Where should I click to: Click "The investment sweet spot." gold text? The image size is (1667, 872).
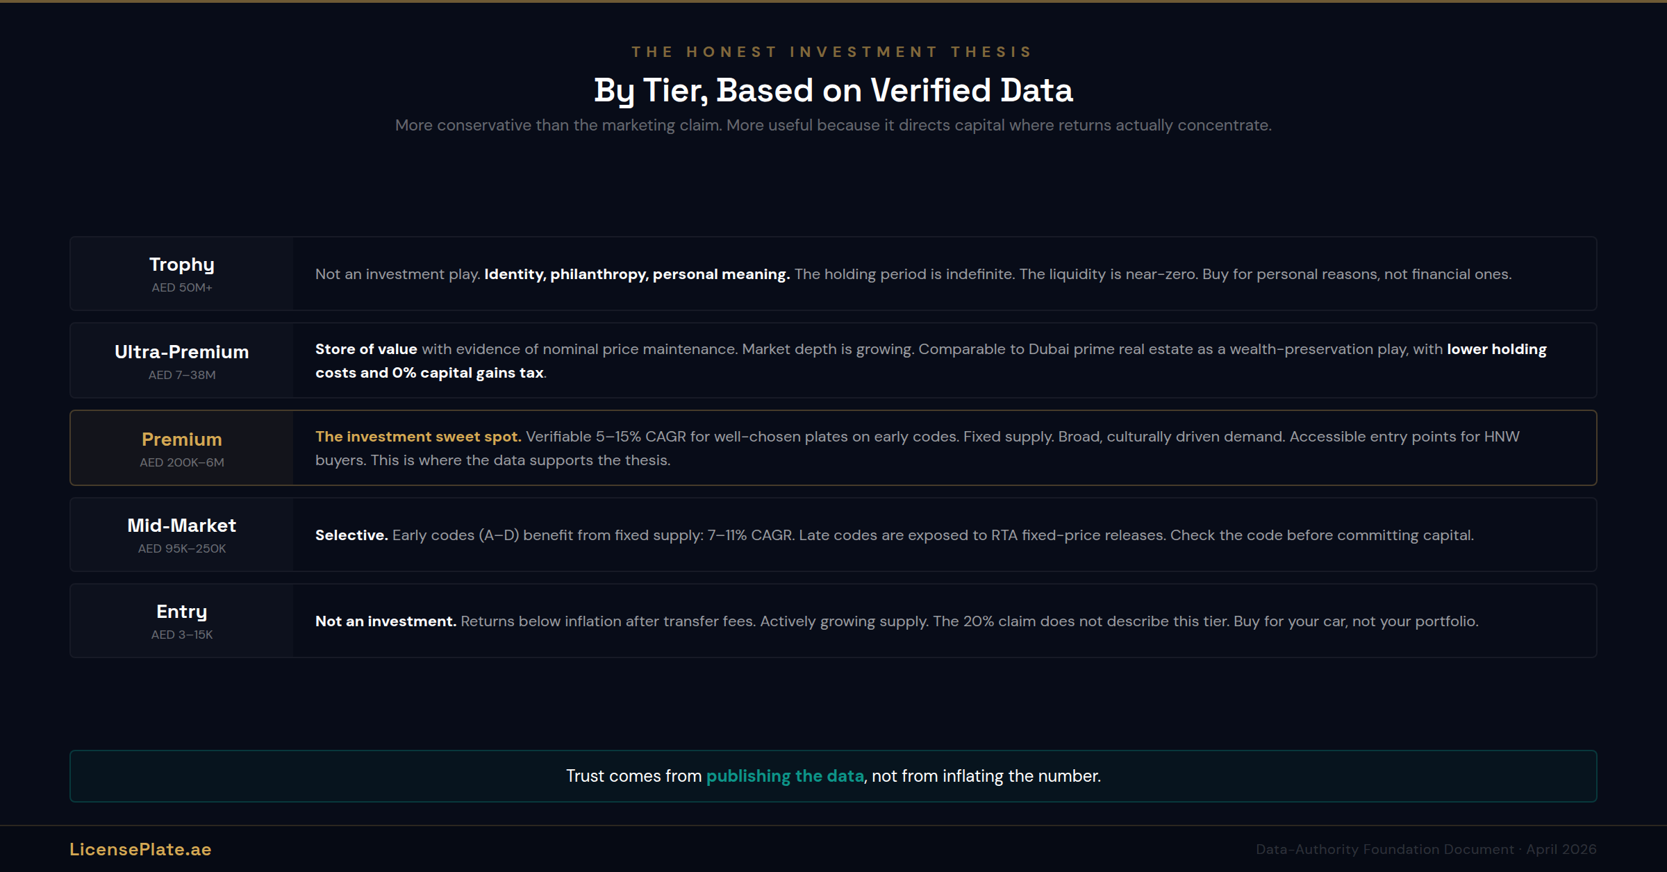point(418,437)
